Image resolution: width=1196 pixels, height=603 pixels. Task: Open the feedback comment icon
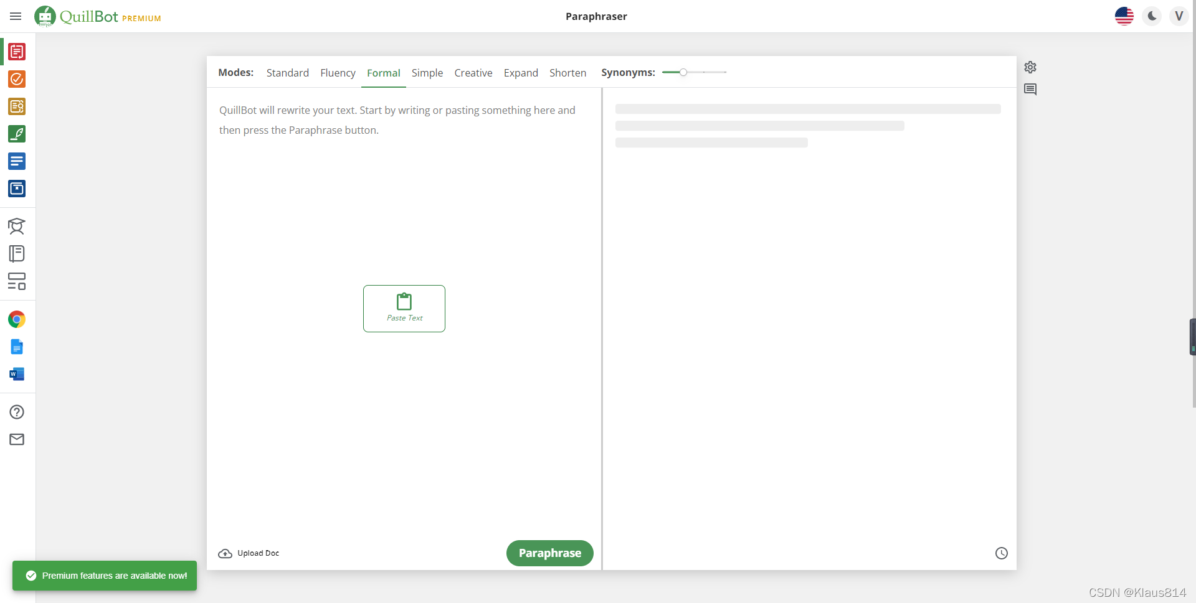tap(1030, 90)
